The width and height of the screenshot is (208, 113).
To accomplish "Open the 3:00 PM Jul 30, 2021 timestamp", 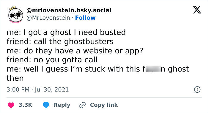I will [38, 89].
